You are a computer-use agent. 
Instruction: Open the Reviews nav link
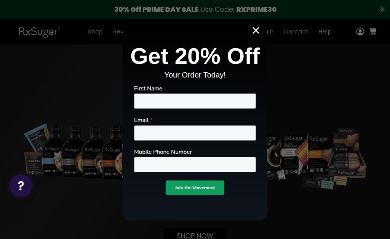pyautogui.click(x=118, y=32)
